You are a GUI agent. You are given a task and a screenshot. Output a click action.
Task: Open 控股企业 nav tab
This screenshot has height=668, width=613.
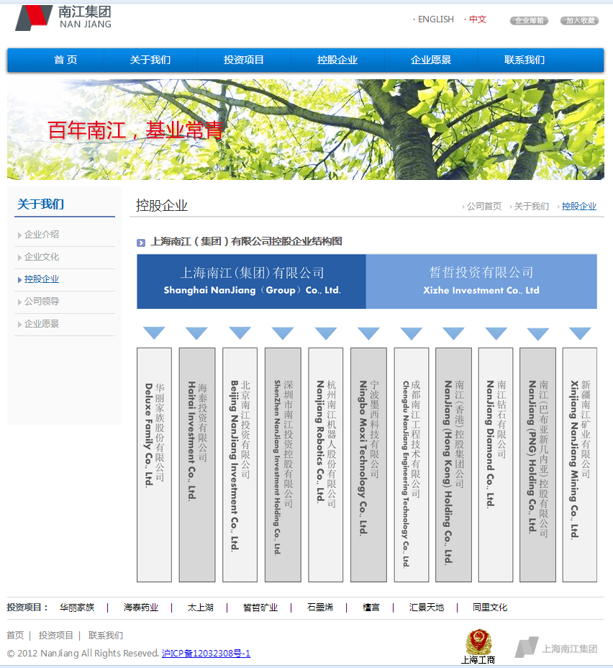click(337, 60)
